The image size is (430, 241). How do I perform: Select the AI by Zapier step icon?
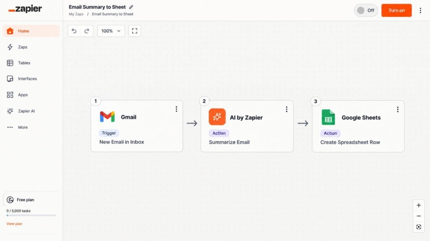[x=217, y=117]
